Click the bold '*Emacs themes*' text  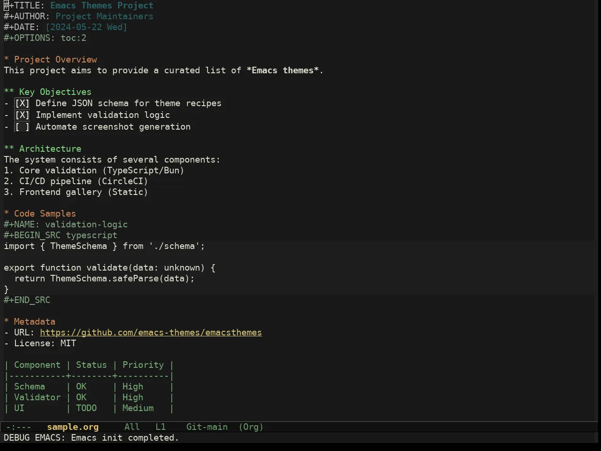pyautogui.click(x=283, y=70)
